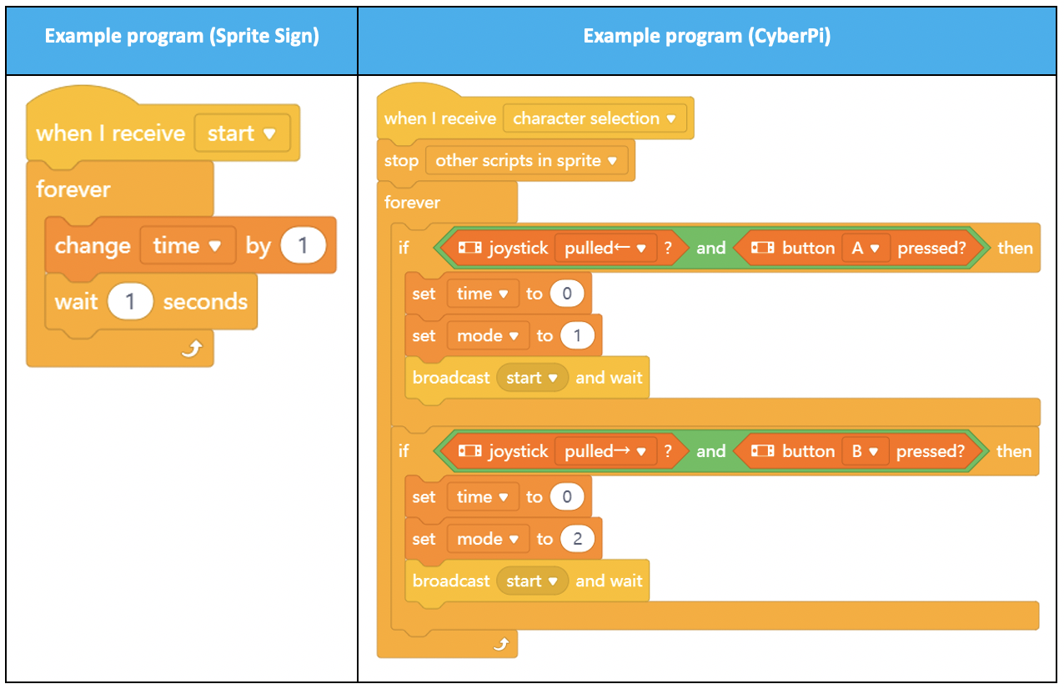Select the second 'and' operator block

[x=711, y=451]
